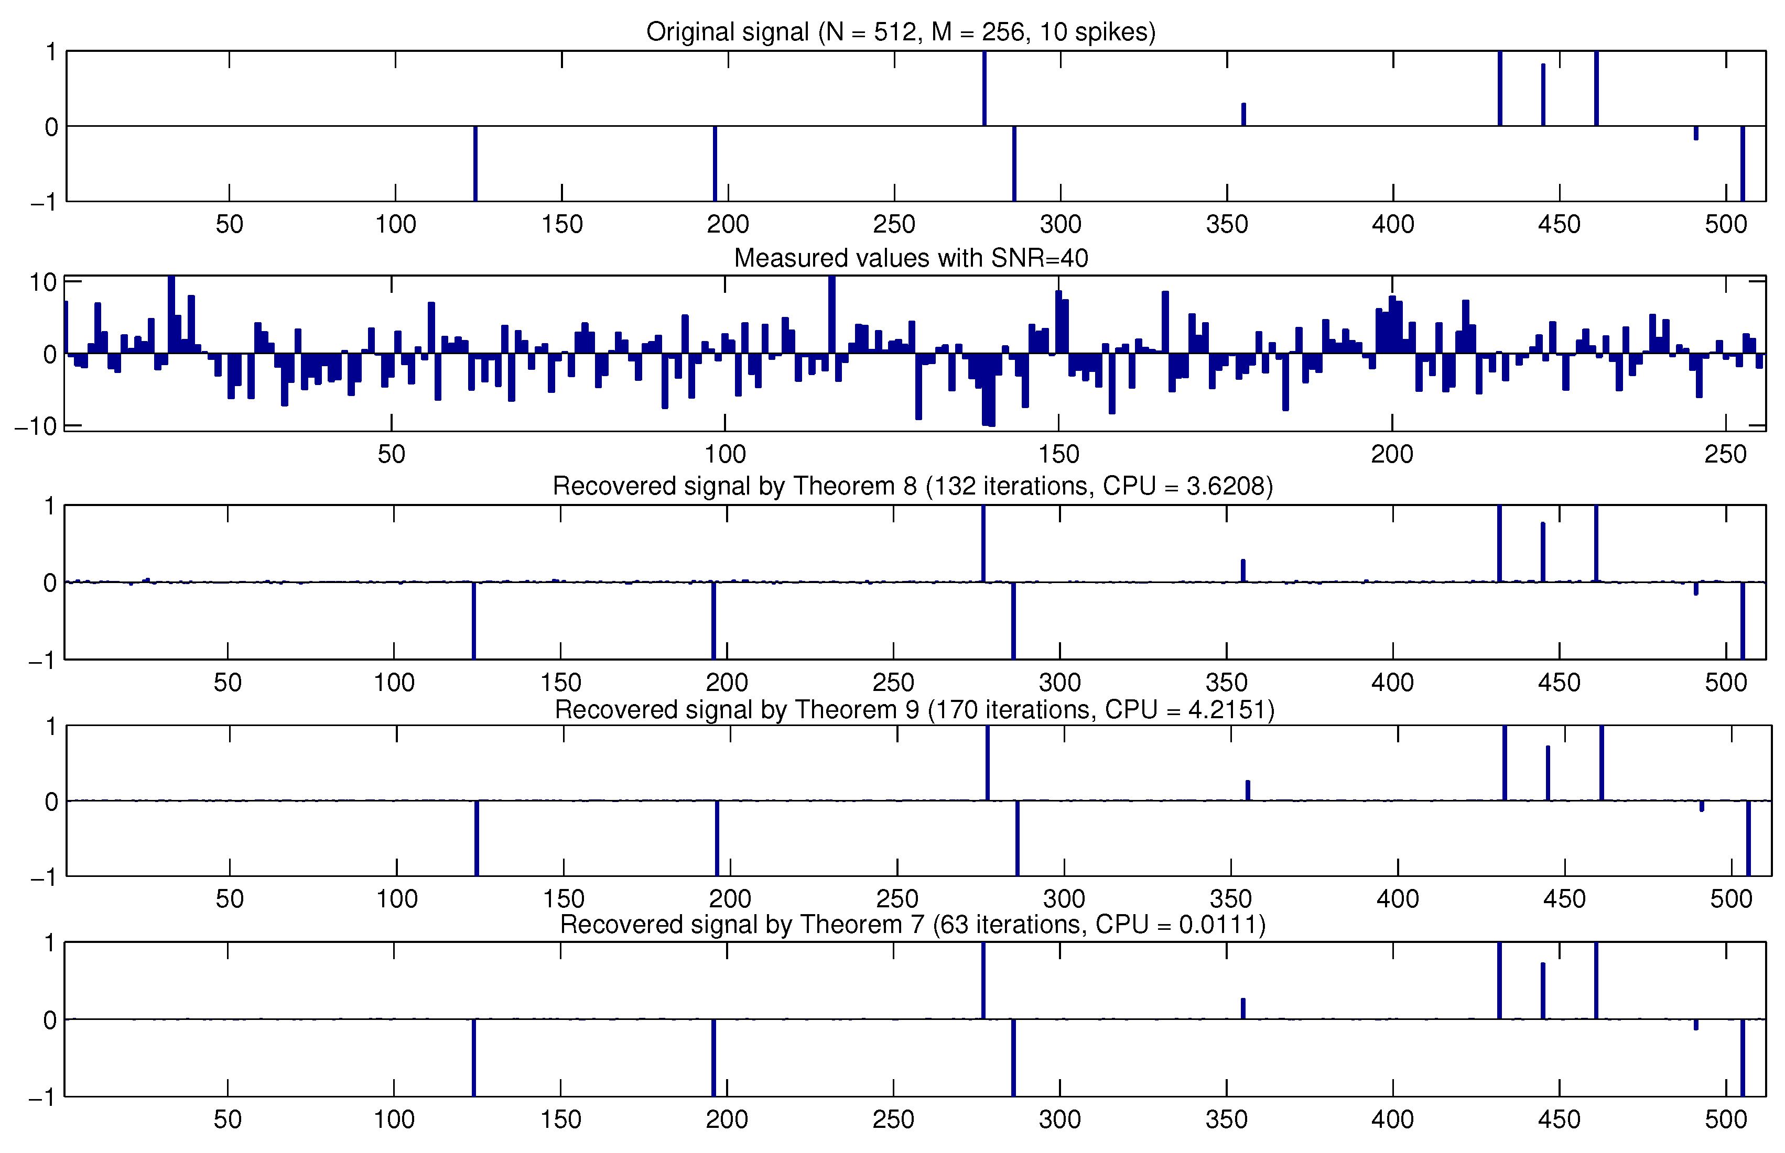Click the negative spike near 124 in original signal
This screenshot has width=1785, height=1153.
(x=475, y=163)
